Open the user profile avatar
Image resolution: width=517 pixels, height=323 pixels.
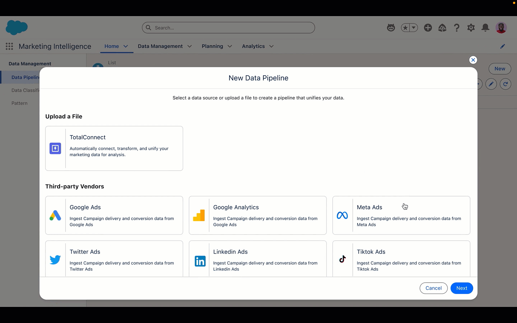[x=501, y=28]
